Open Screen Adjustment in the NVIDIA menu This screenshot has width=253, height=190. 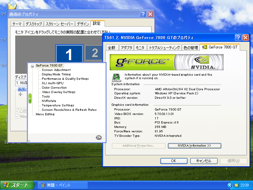pos(56,70)
